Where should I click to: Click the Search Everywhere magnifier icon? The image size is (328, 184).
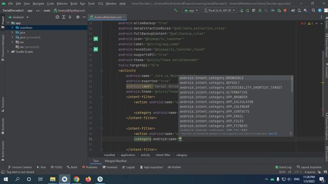click(x=313, y=10)
